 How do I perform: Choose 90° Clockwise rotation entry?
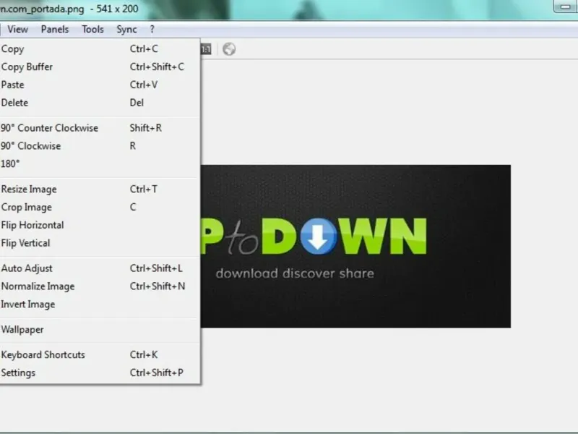[100, 146]
